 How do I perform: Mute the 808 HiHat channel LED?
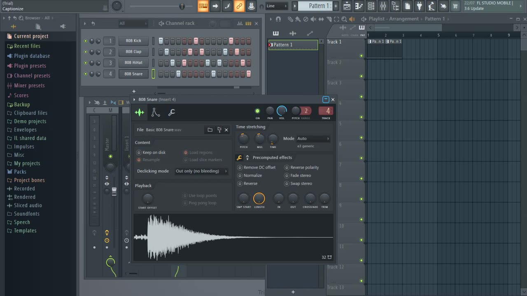86,63
